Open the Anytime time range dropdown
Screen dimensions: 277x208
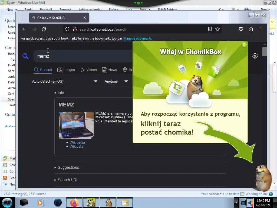(x=116, y=81)
